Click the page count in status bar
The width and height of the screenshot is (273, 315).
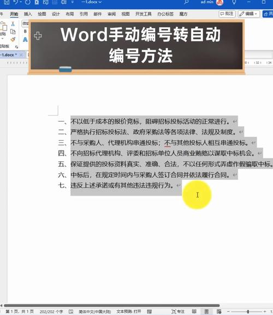coord(20,311)
